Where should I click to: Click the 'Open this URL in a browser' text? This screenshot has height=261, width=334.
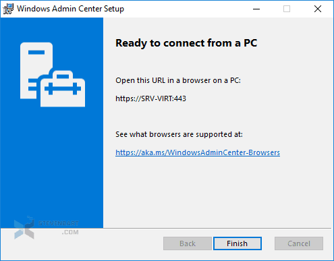tap(178, 80)
